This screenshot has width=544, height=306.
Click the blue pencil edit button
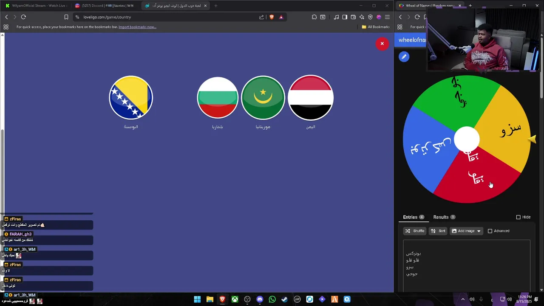(404, 57)
